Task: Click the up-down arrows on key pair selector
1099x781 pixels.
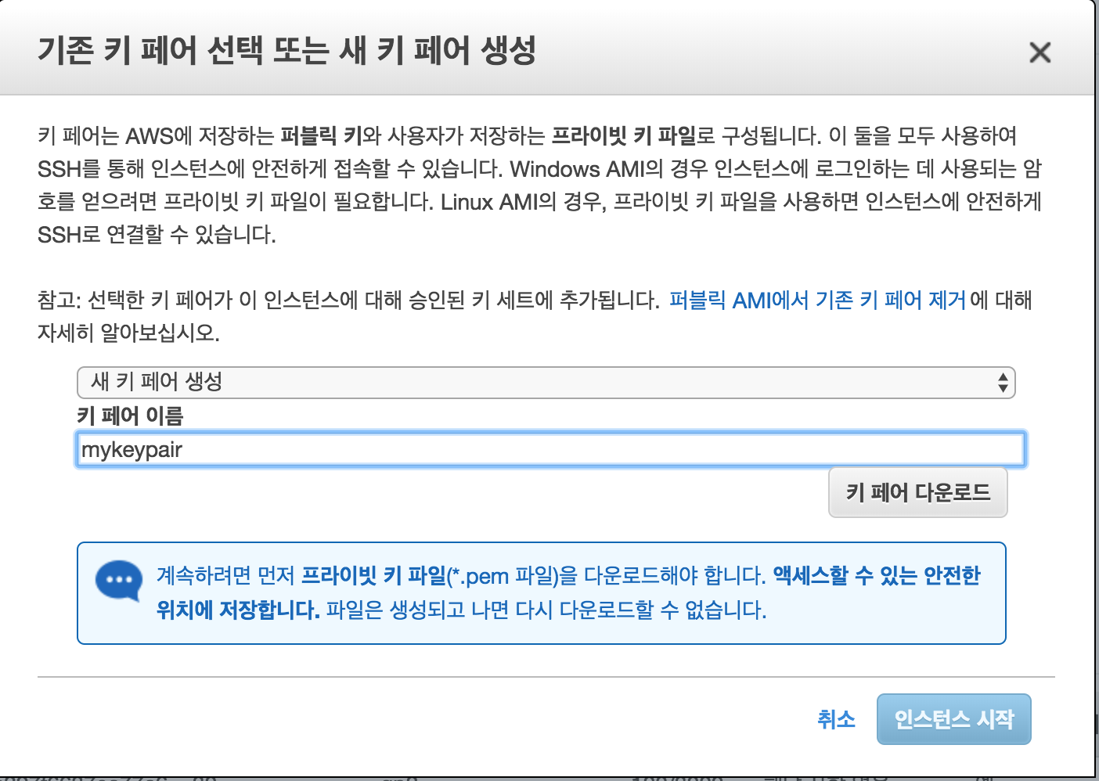Action: (x=1003, y=383)
